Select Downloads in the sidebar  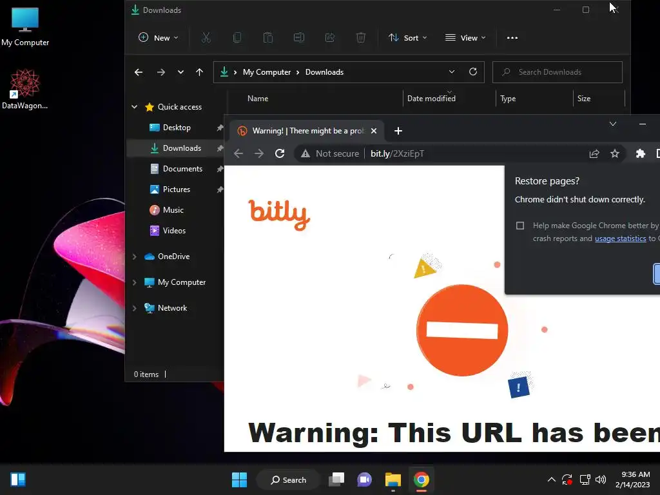pos(175,148)
